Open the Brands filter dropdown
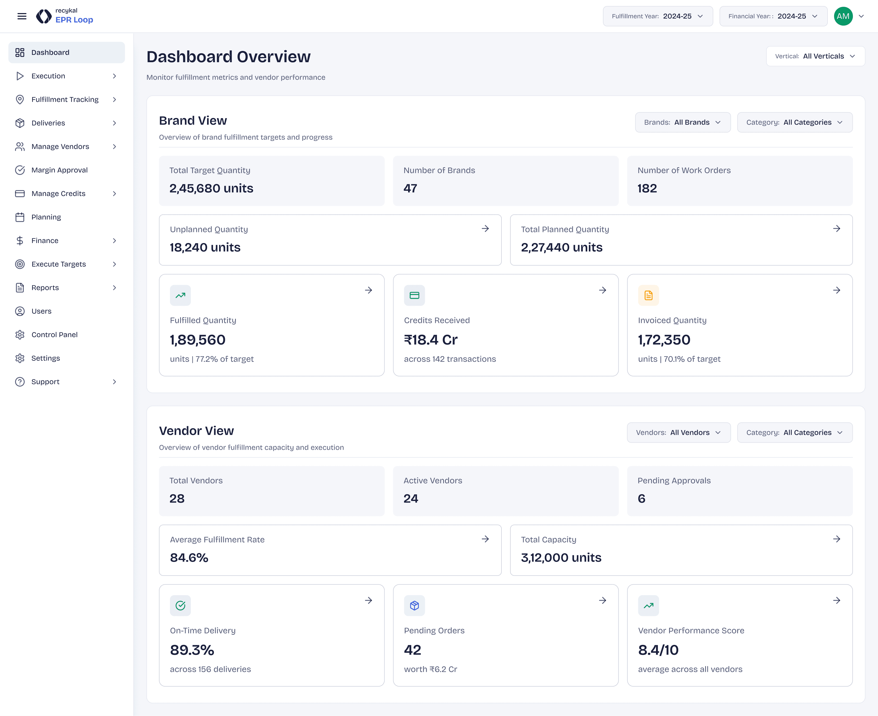This screenshot has height=716, width=878. click(x=682, y=123)
